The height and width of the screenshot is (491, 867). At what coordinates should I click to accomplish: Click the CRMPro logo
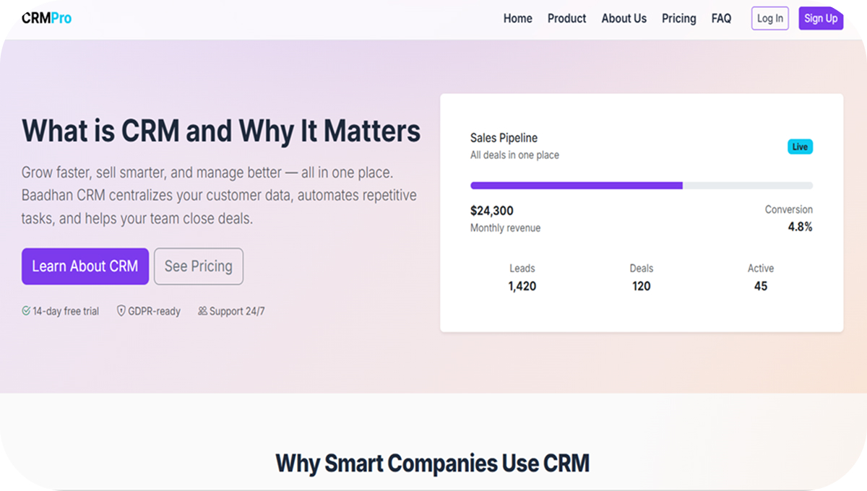[x=46, y=18]
